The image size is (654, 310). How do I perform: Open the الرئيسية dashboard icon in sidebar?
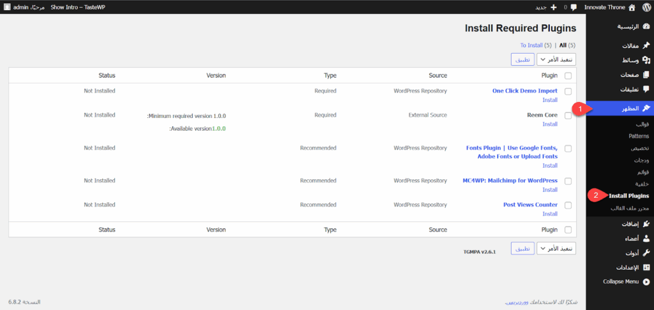[x=646, y=27]
